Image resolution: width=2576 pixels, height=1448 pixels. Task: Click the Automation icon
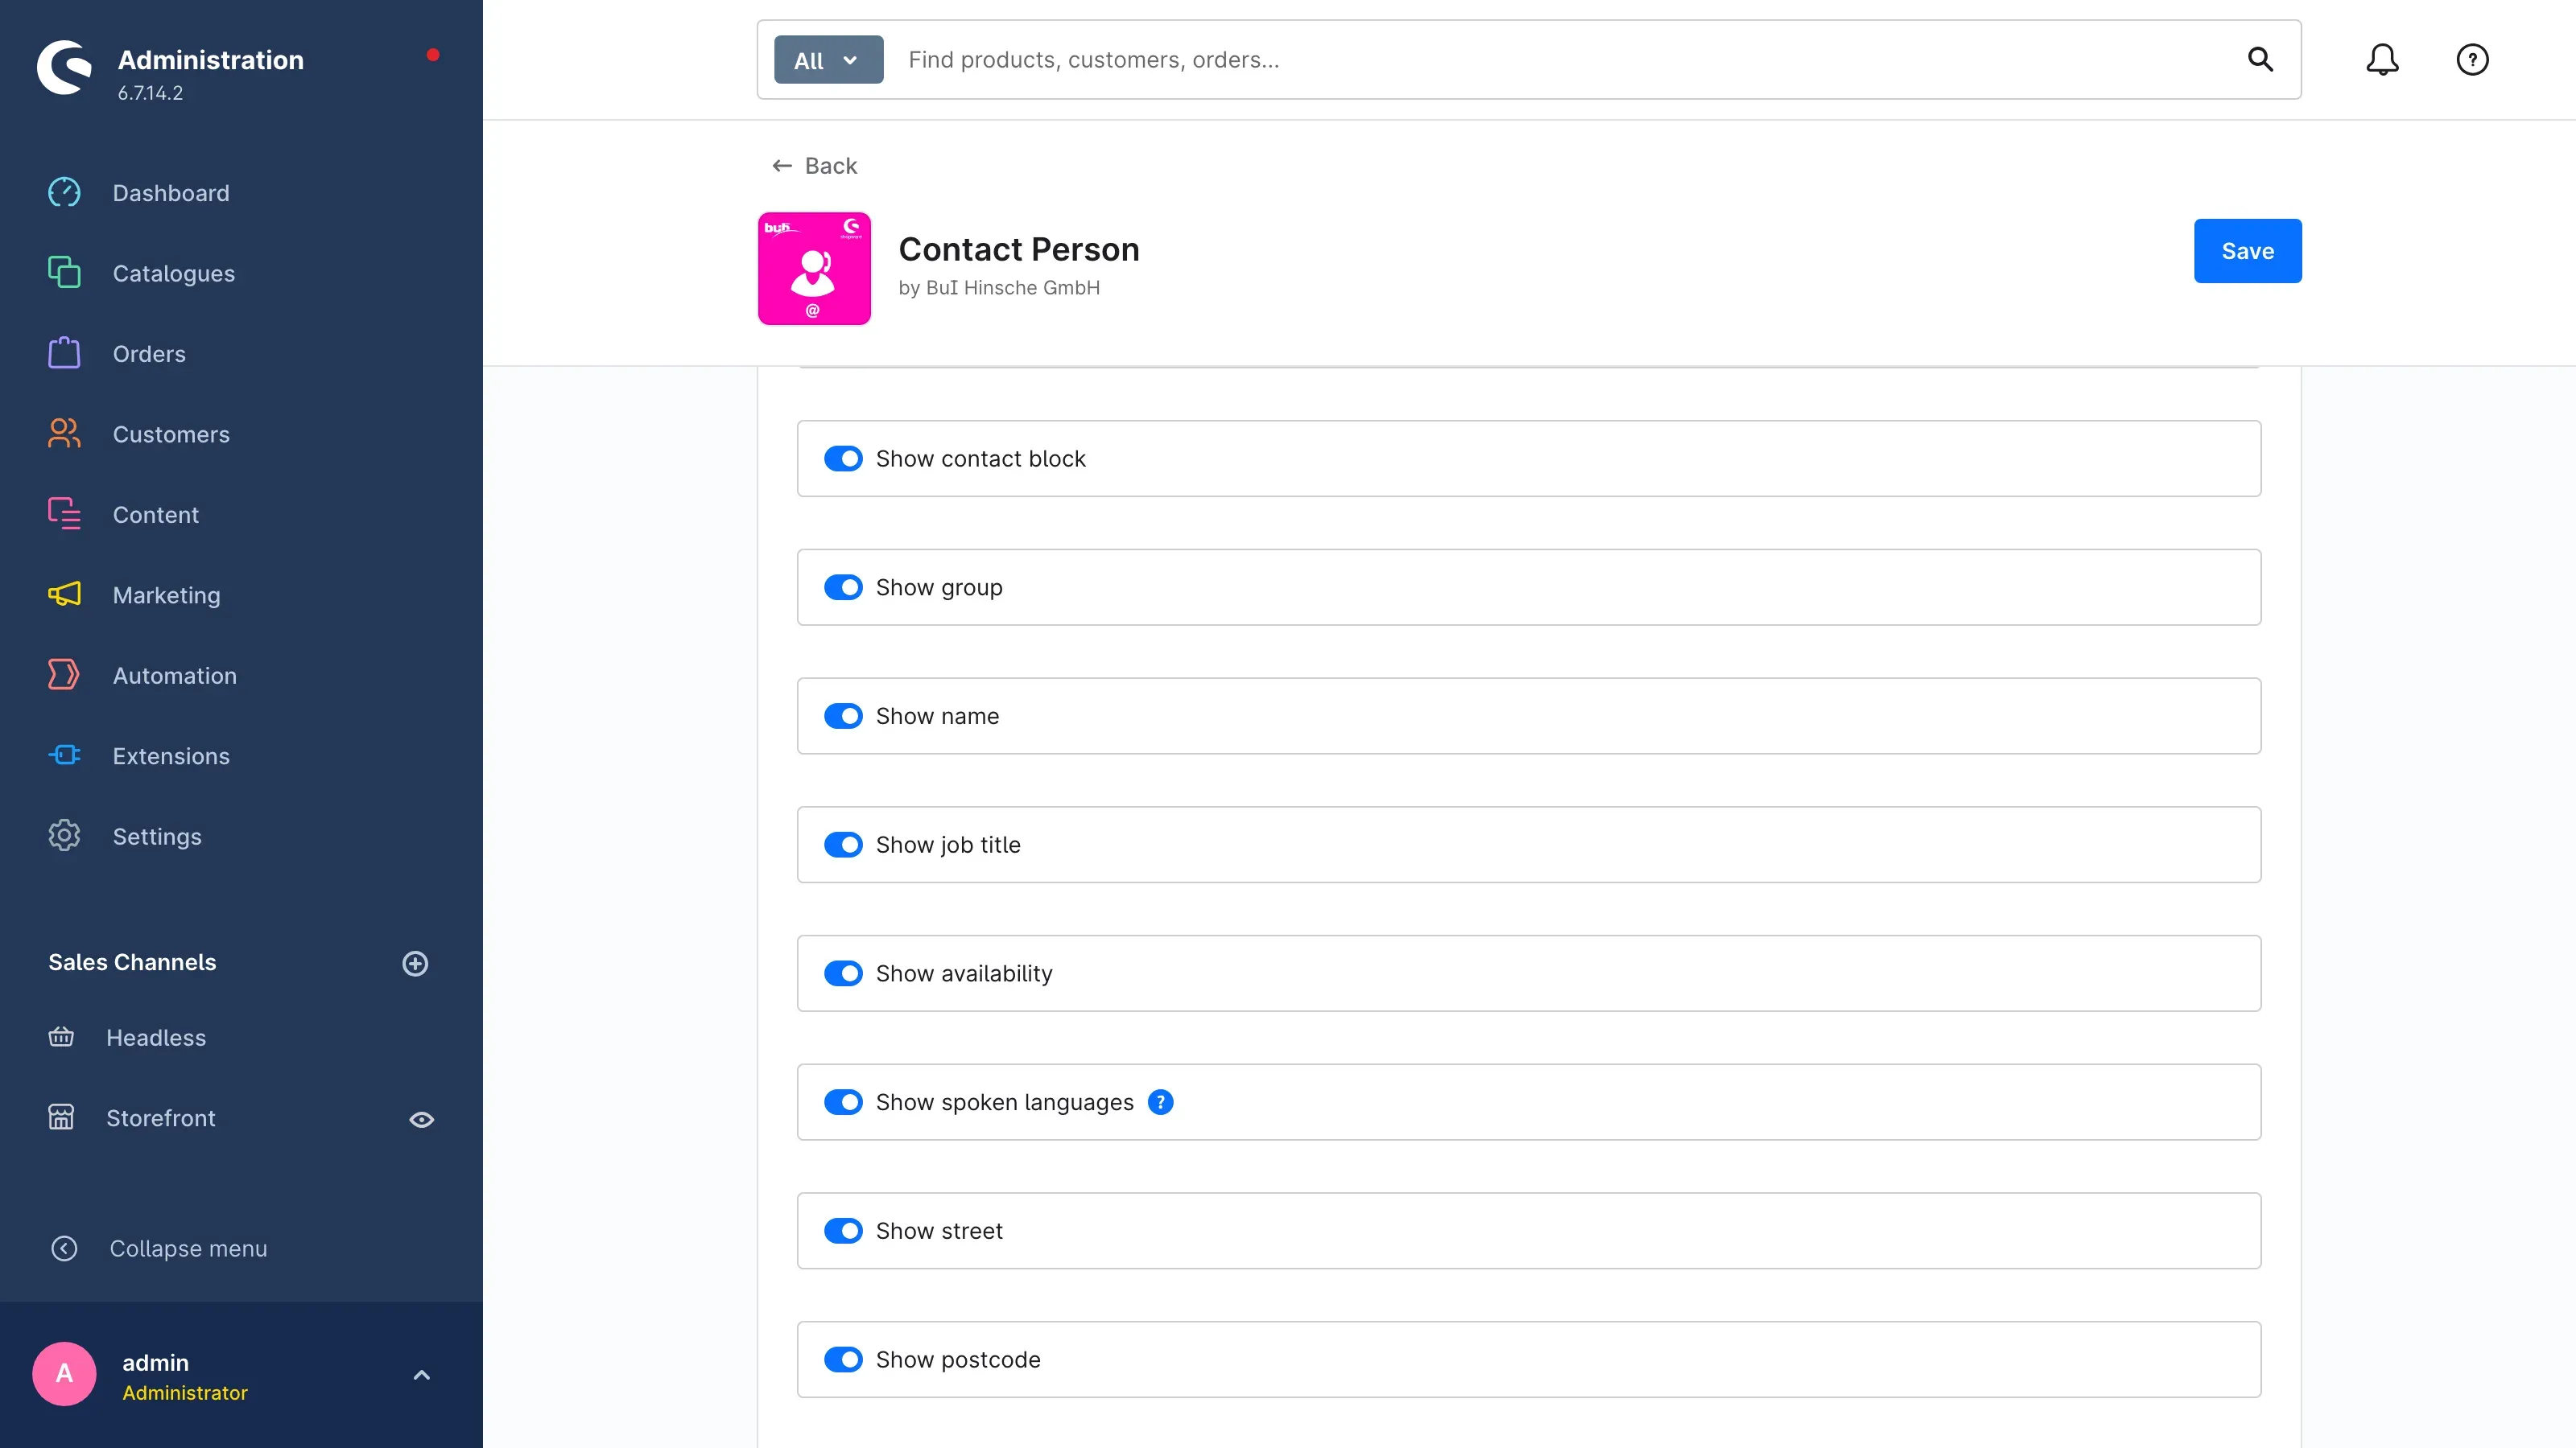click(x=64, y=675)
